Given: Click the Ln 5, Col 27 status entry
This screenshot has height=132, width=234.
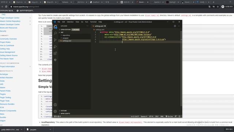Looking at the screenshot, I should click(x=135, y=116).
